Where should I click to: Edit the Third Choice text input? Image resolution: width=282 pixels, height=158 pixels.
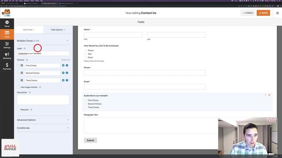42,80
